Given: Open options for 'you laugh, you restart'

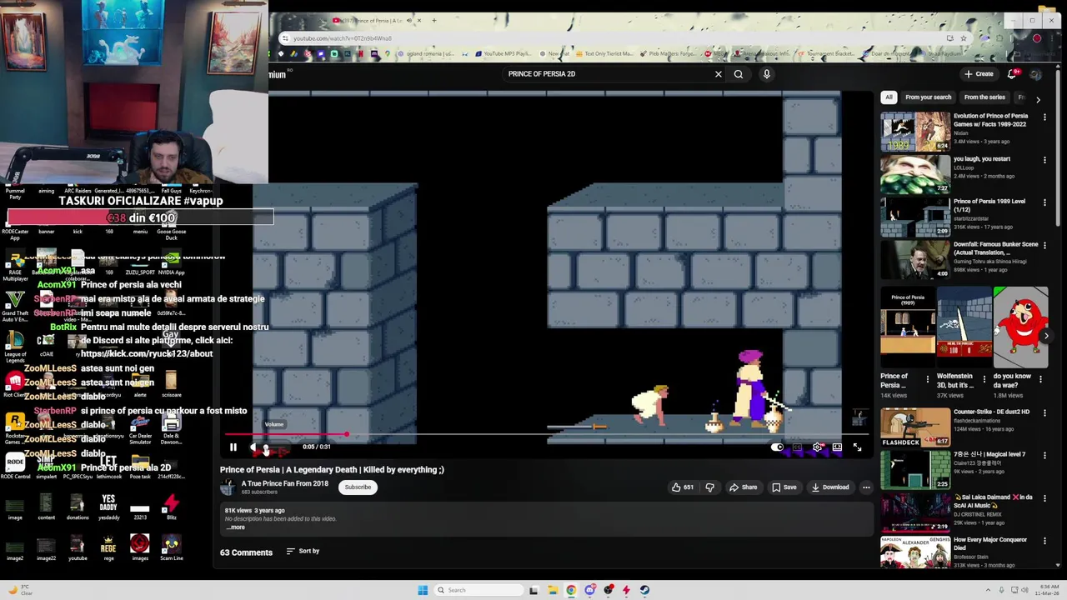Looking at the screenshot, I should point(1044,160).
